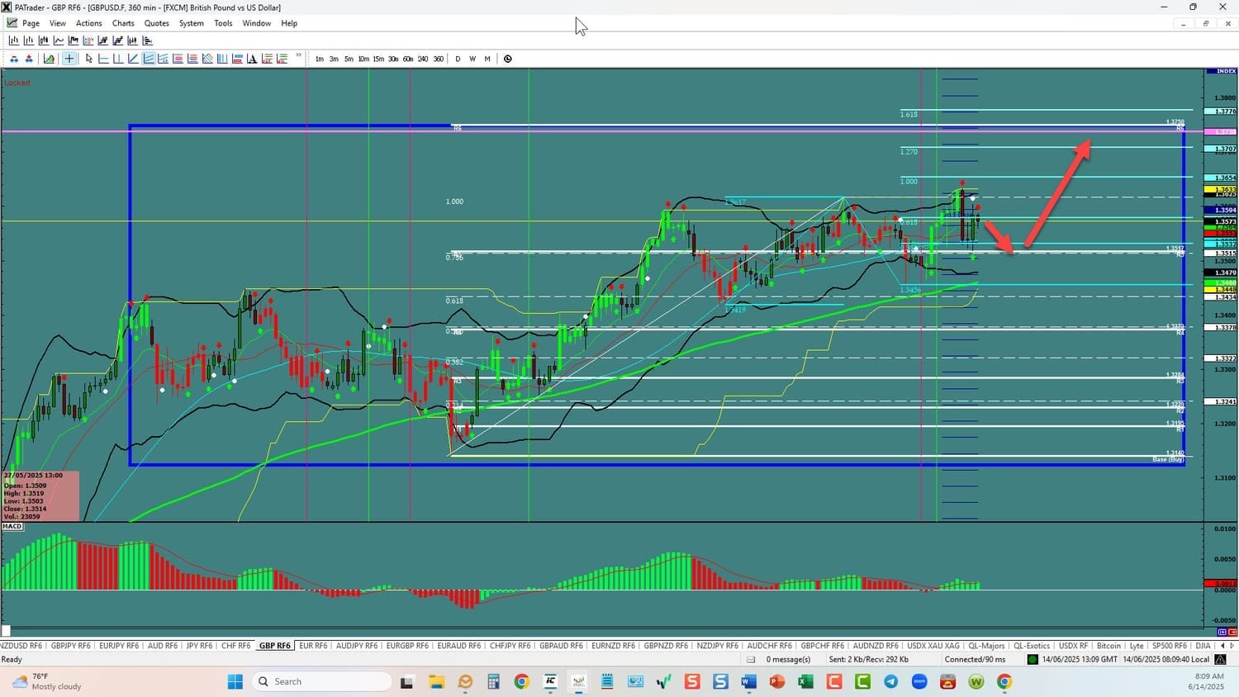
Task: Set timeframe to 240 minutes
Action: pos(423,59)
